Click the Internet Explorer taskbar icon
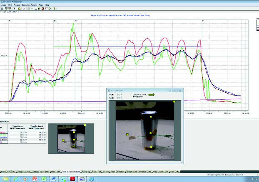The height and width of the screenshot is (182, 259). tap(16, 178)
